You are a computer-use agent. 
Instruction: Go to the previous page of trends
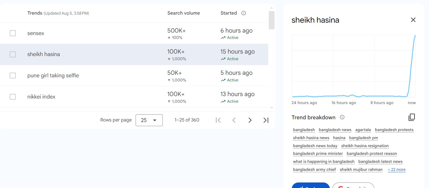click(234, 120)
